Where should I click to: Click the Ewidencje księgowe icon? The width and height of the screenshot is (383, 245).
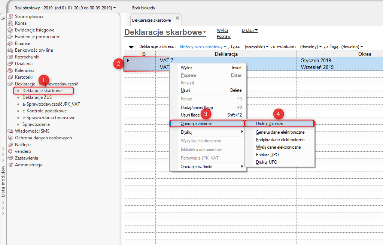10,30
